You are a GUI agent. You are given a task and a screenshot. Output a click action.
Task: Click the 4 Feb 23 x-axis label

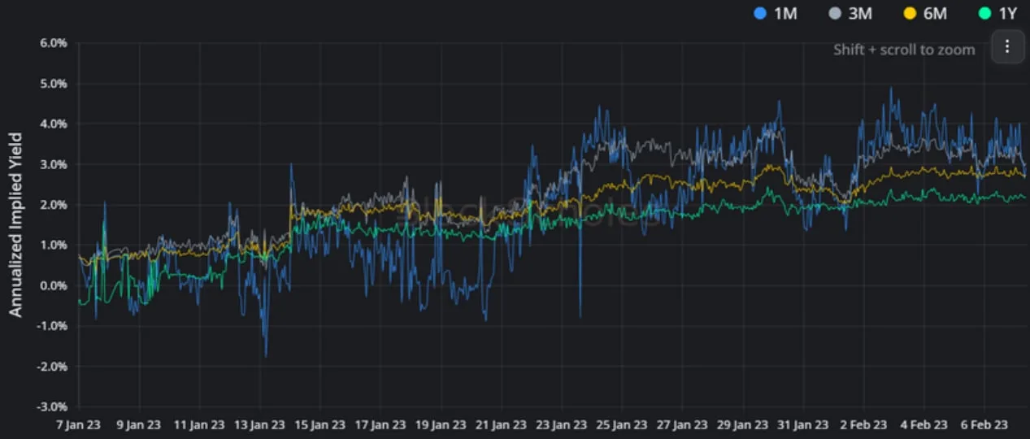[x=924, y=424]
